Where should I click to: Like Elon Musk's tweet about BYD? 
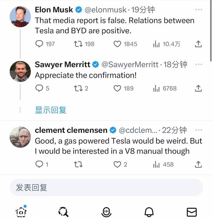[x=117, y=44]
